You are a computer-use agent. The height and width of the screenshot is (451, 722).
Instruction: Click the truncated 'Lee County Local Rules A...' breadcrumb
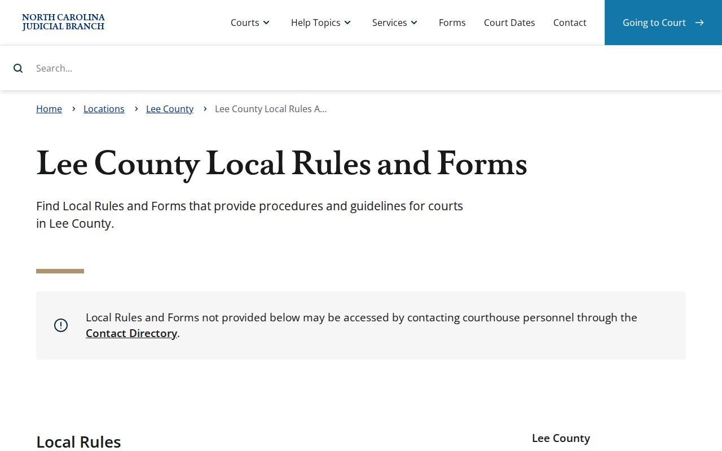coord(271,109)
